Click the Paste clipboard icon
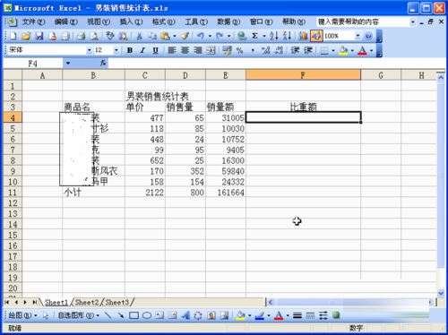 (165, 36)
